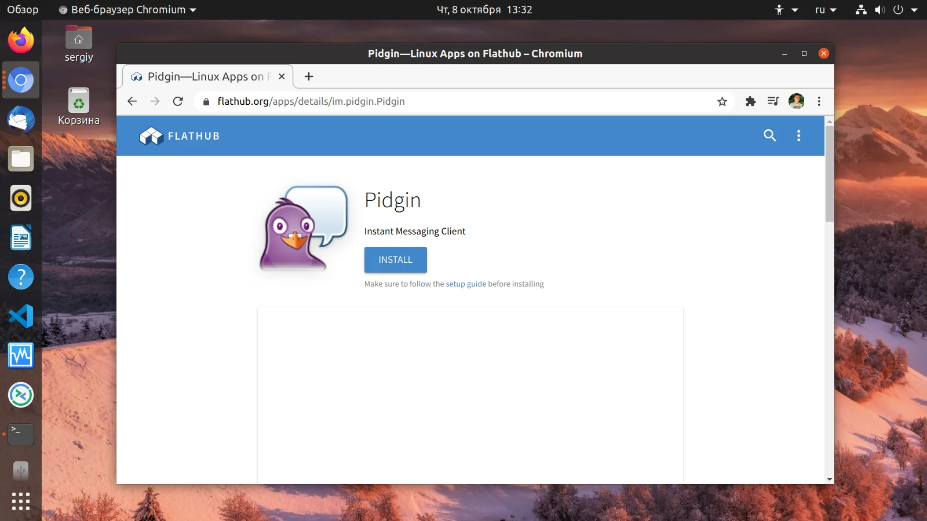The width and height of the screenshot is (927, 521).
Task: Click the Instant Messaging Client subtitle
Action: [x=415, y=232]
